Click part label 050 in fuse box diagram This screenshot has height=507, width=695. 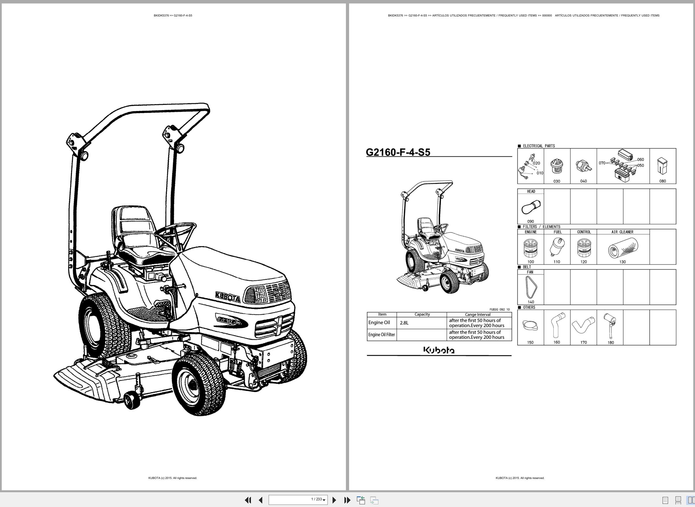641,165
